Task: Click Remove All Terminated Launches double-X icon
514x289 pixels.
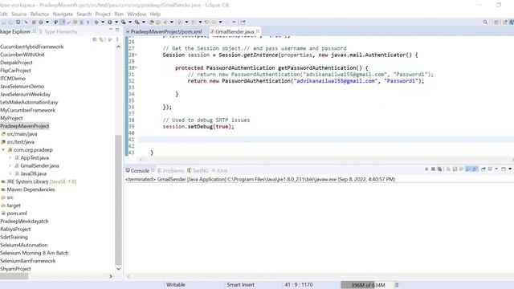Action: [x=439, y=169]
